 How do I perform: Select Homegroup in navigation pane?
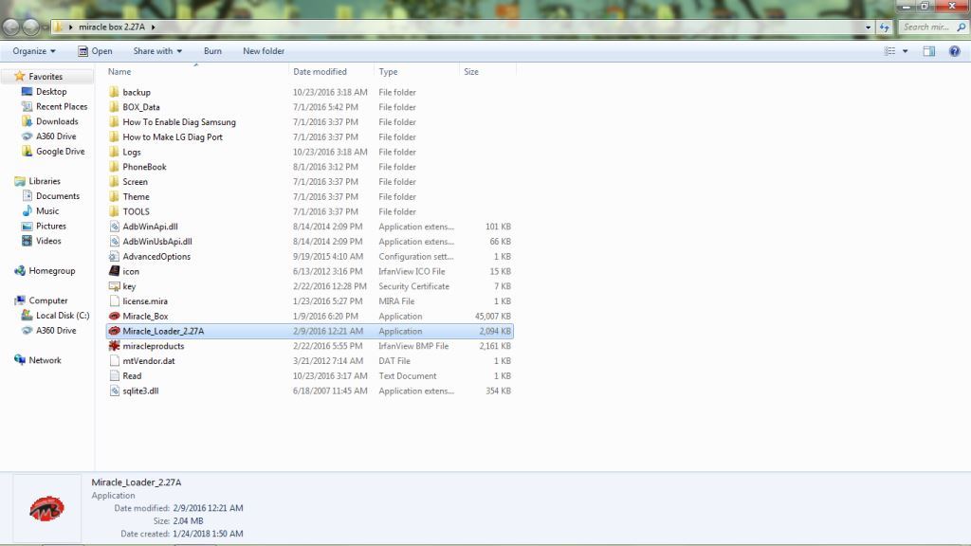pyautogui.click(x=51, y=270)
